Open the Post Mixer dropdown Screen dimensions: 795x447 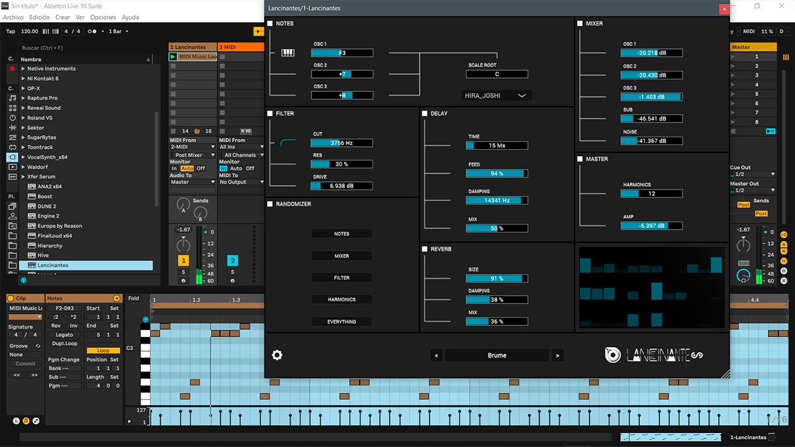point(193,155)
